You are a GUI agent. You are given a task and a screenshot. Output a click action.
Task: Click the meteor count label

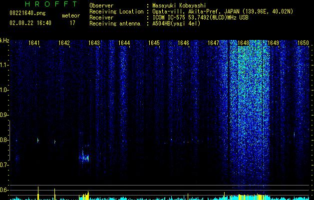(71, 15)
